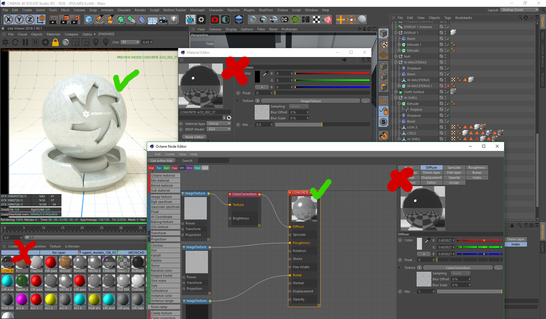Switch to the Displacement tab in Node Editor
The width and height of the screenshot is (546, 319).
[431, 178]
